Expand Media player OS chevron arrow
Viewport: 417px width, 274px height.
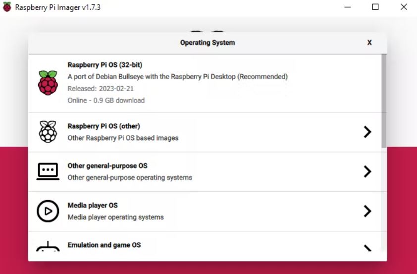coord(367,211)
